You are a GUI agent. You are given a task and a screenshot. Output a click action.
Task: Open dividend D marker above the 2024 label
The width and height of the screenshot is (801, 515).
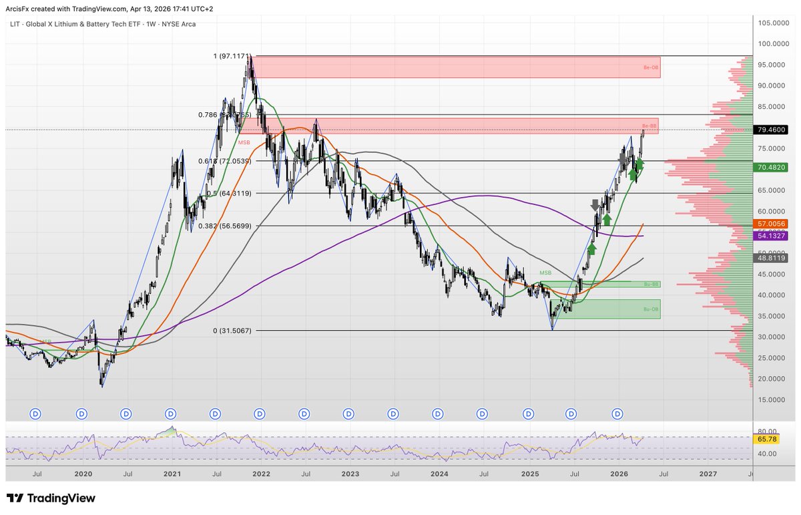click(x=439, y=414)
